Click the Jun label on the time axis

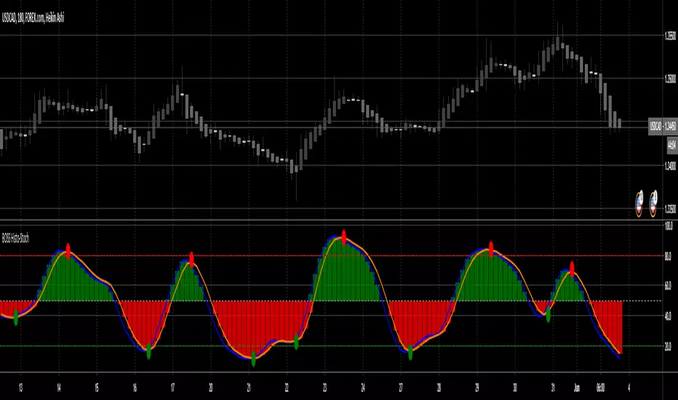coord(577,388)
